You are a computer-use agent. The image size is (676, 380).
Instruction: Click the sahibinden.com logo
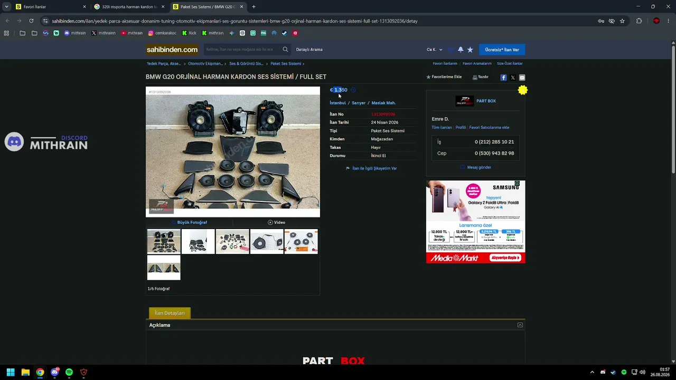[172, 50]
